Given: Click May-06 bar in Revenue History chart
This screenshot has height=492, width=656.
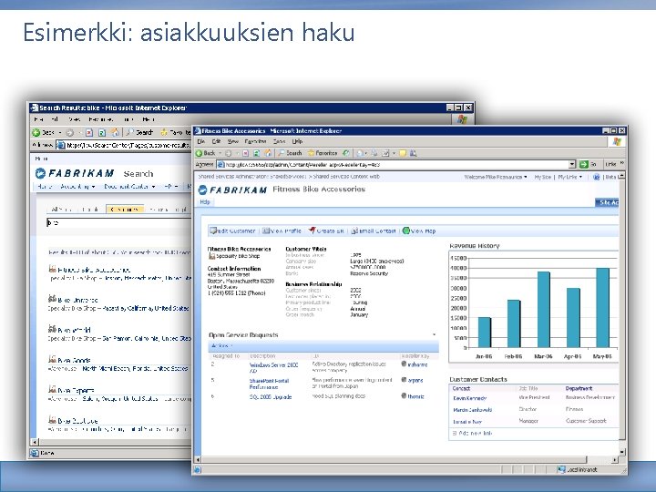Looking at the screenshot, I should pos(602,308).
